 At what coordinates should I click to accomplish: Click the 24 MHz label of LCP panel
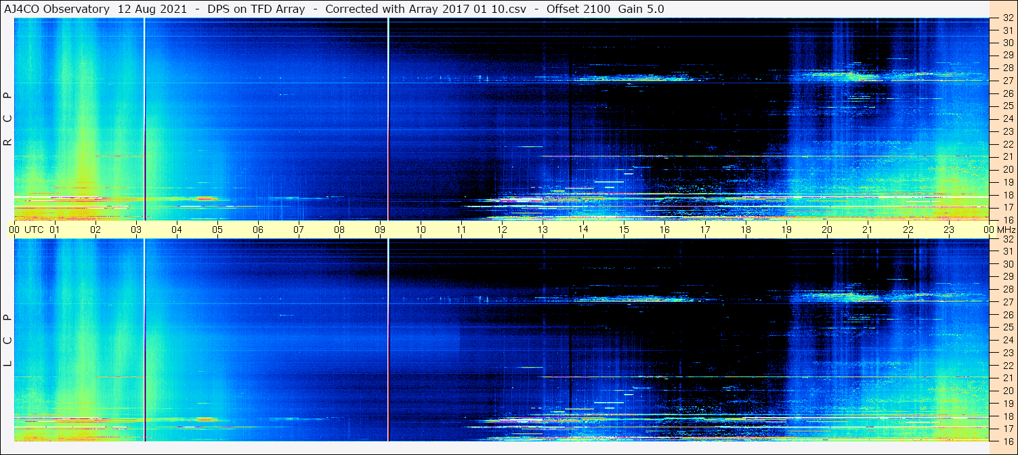pos(1007,340)
